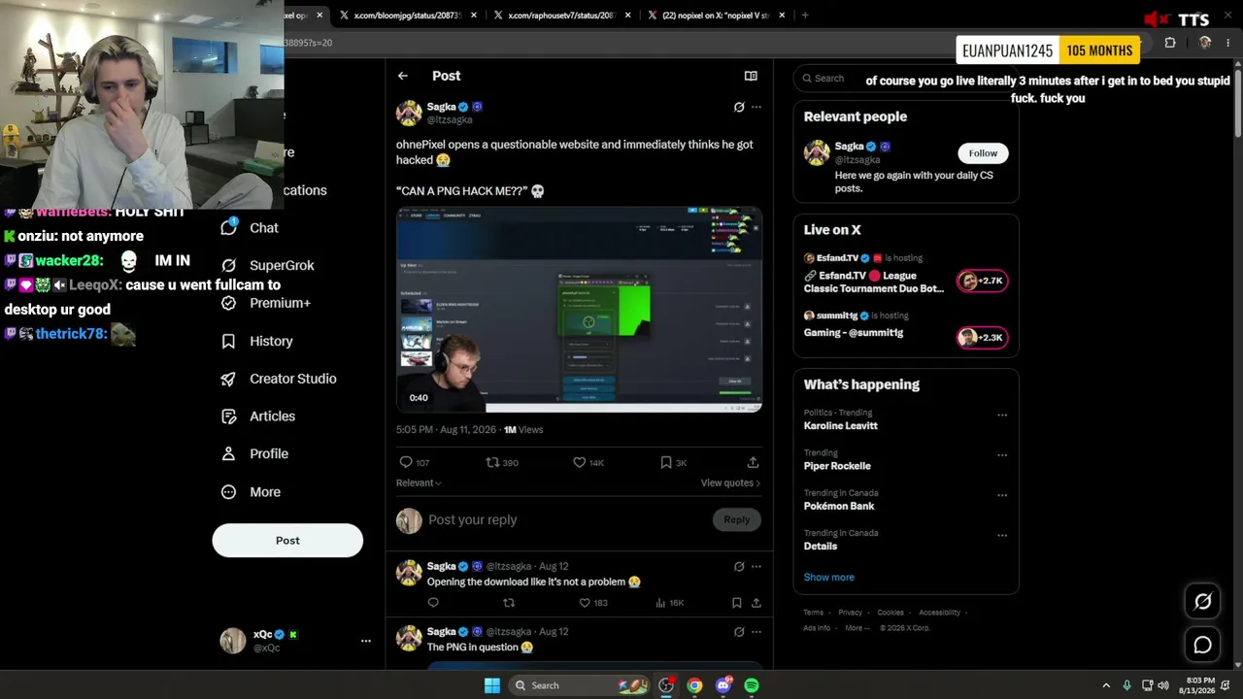This screenshot has width=1243, height=699.
Task: Open the volume control in system tray
Action: 1164,685
